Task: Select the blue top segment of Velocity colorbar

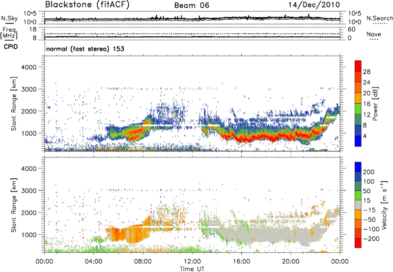Action: pos(358,167)
